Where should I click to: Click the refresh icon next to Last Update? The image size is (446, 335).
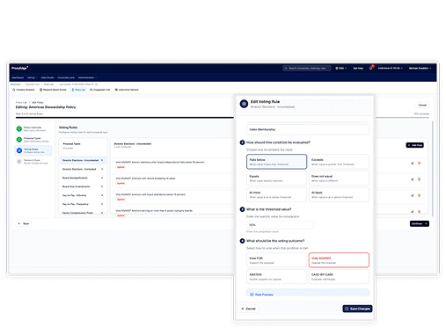tap(96, 84)
